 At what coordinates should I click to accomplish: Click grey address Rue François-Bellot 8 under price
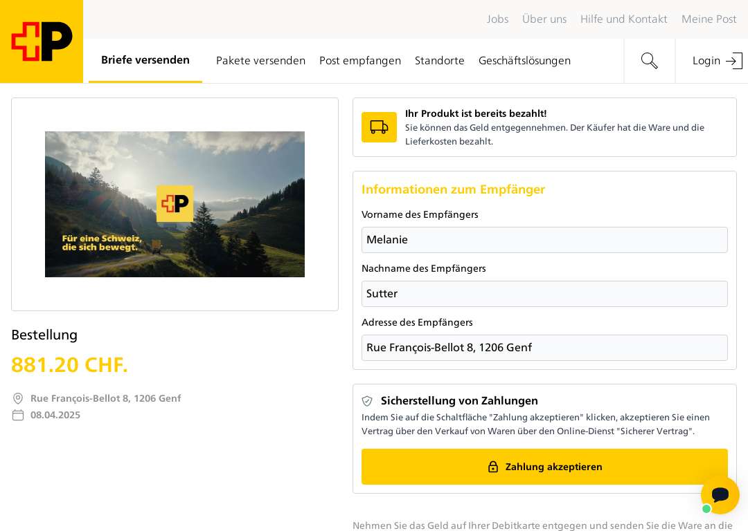point(106,399)
